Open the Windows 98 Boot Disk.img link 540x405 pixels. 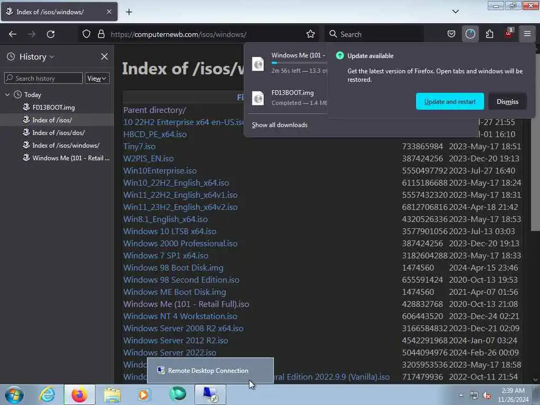[173, 267]
